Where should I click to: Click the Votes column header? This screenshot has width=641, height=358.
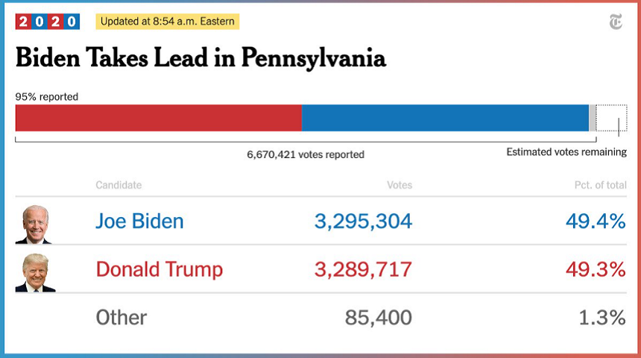coord(399,185)
